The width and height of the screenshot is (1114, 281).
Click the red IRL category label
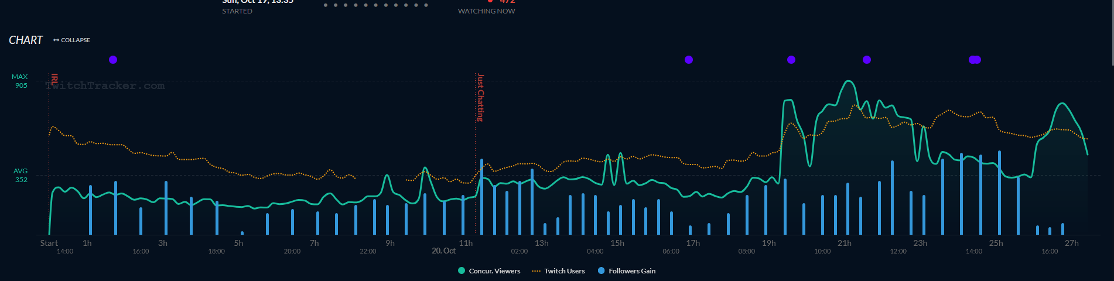(x=54, y=79)
